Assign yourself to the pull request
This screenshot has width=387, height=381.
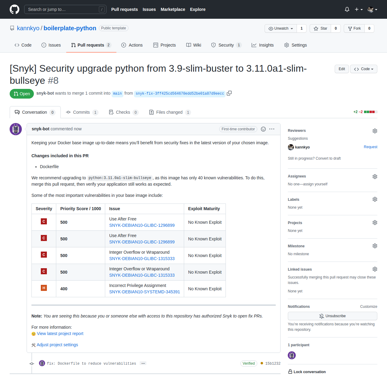(315, 184)
